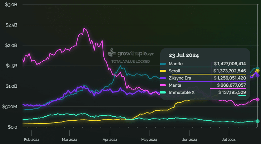Viewport: 261px width, 144px height.
Task: Click the 23 Jul 2024 tooltip date
Action: point(184,56)
